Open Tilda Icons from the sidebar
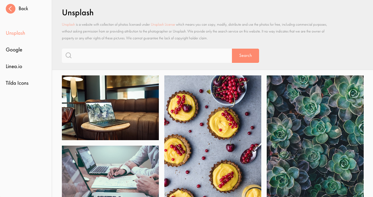Viewport: 373px width, 197px height. click(17, 83)
